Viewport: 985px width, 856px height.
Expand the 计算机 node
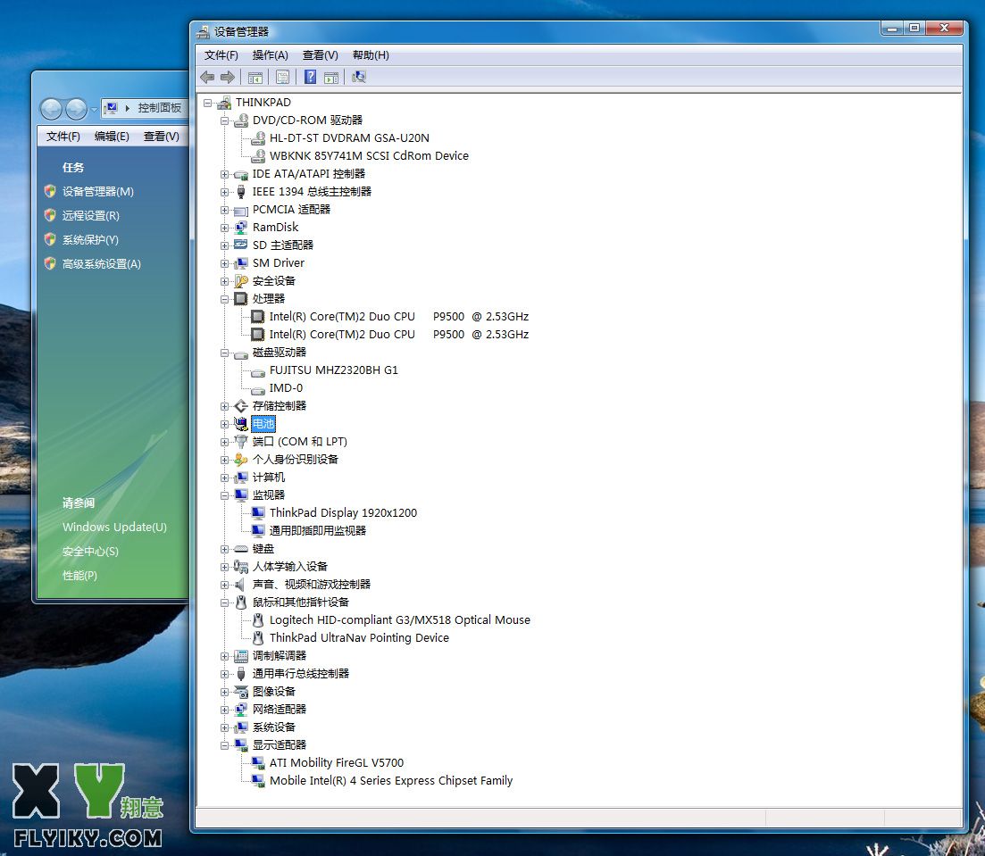[x=224, y=478]
